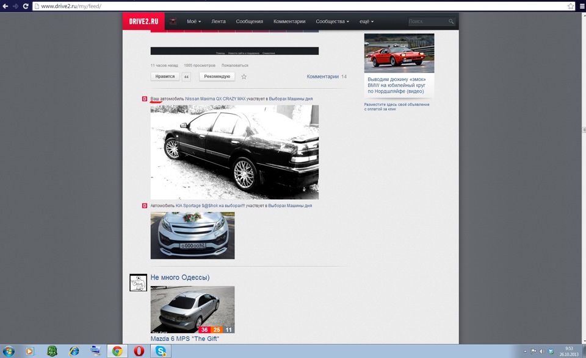Launch Internet Explorer from taskbar
Image resolution: width=586 pixels, height=358 pixels.
[74, 351]
